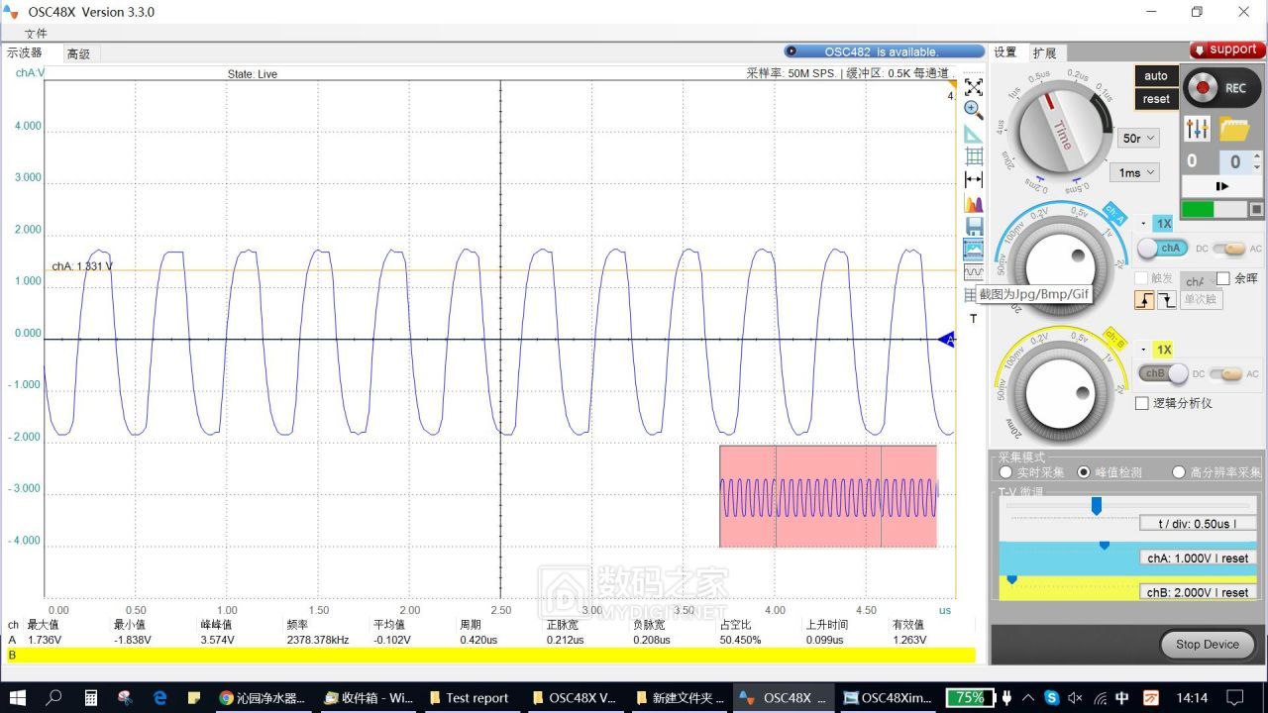
Task: Select the rising edge trigger icon
Action: tap(1144, 300)
